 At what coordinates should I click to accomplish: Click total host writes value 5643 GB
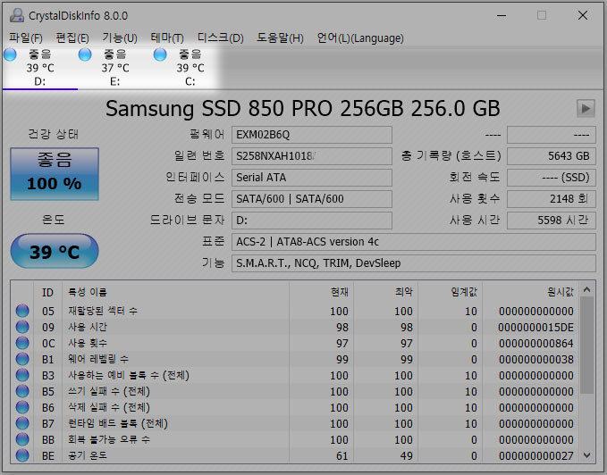[x=552, y=156]
